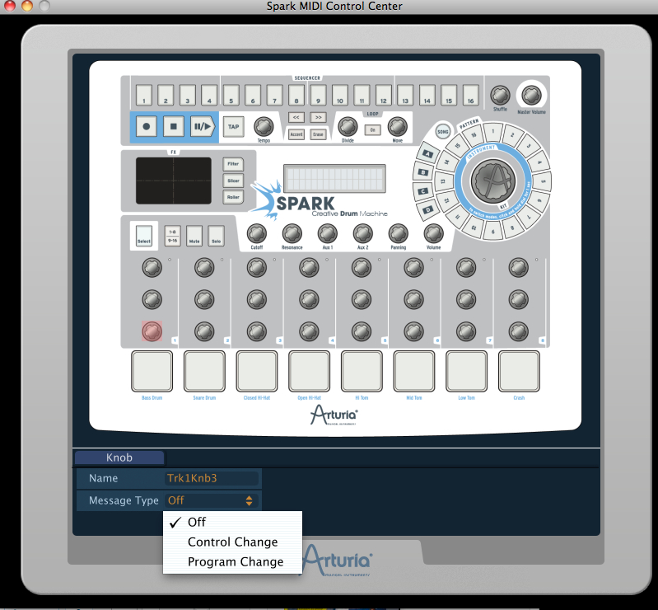The image size is (658, 610).
Task: Select bank A button
Action: (427, 154)
